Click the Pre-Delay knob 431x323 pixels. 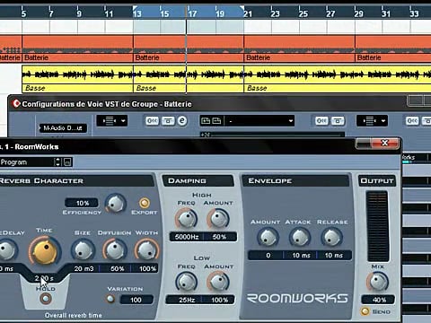(x=6, y=250)
